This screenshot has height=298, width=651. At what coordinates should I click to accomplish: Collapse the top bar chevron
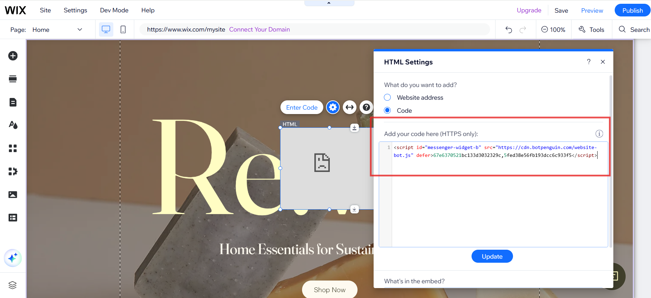[329, 3]
